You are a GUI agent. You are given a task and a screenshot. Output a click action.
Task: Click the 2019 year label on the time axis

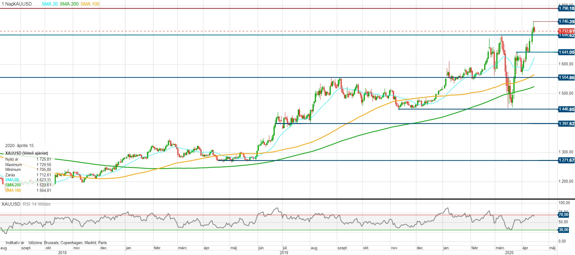[284, 253]
